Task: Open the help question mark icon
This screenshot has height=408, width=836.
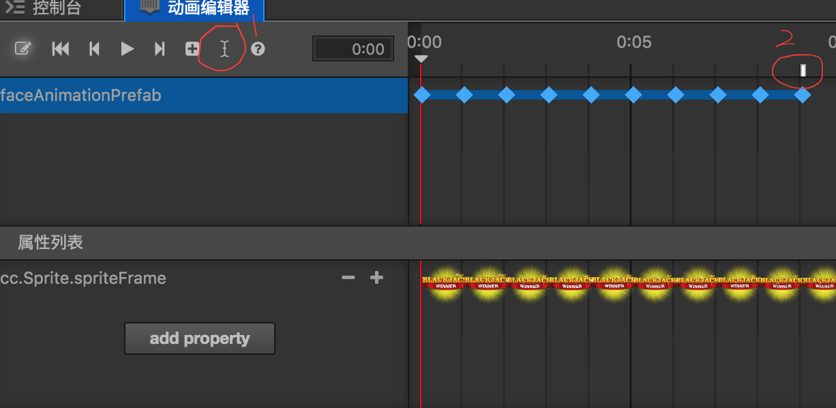Action: tap(258, 48)
